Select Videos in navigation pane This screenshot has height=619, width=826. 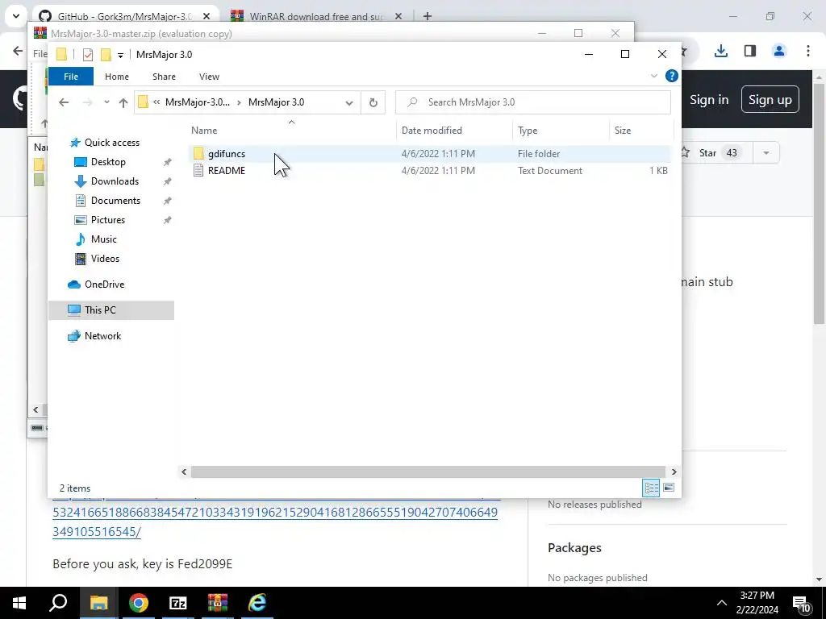tap(105, 259)
